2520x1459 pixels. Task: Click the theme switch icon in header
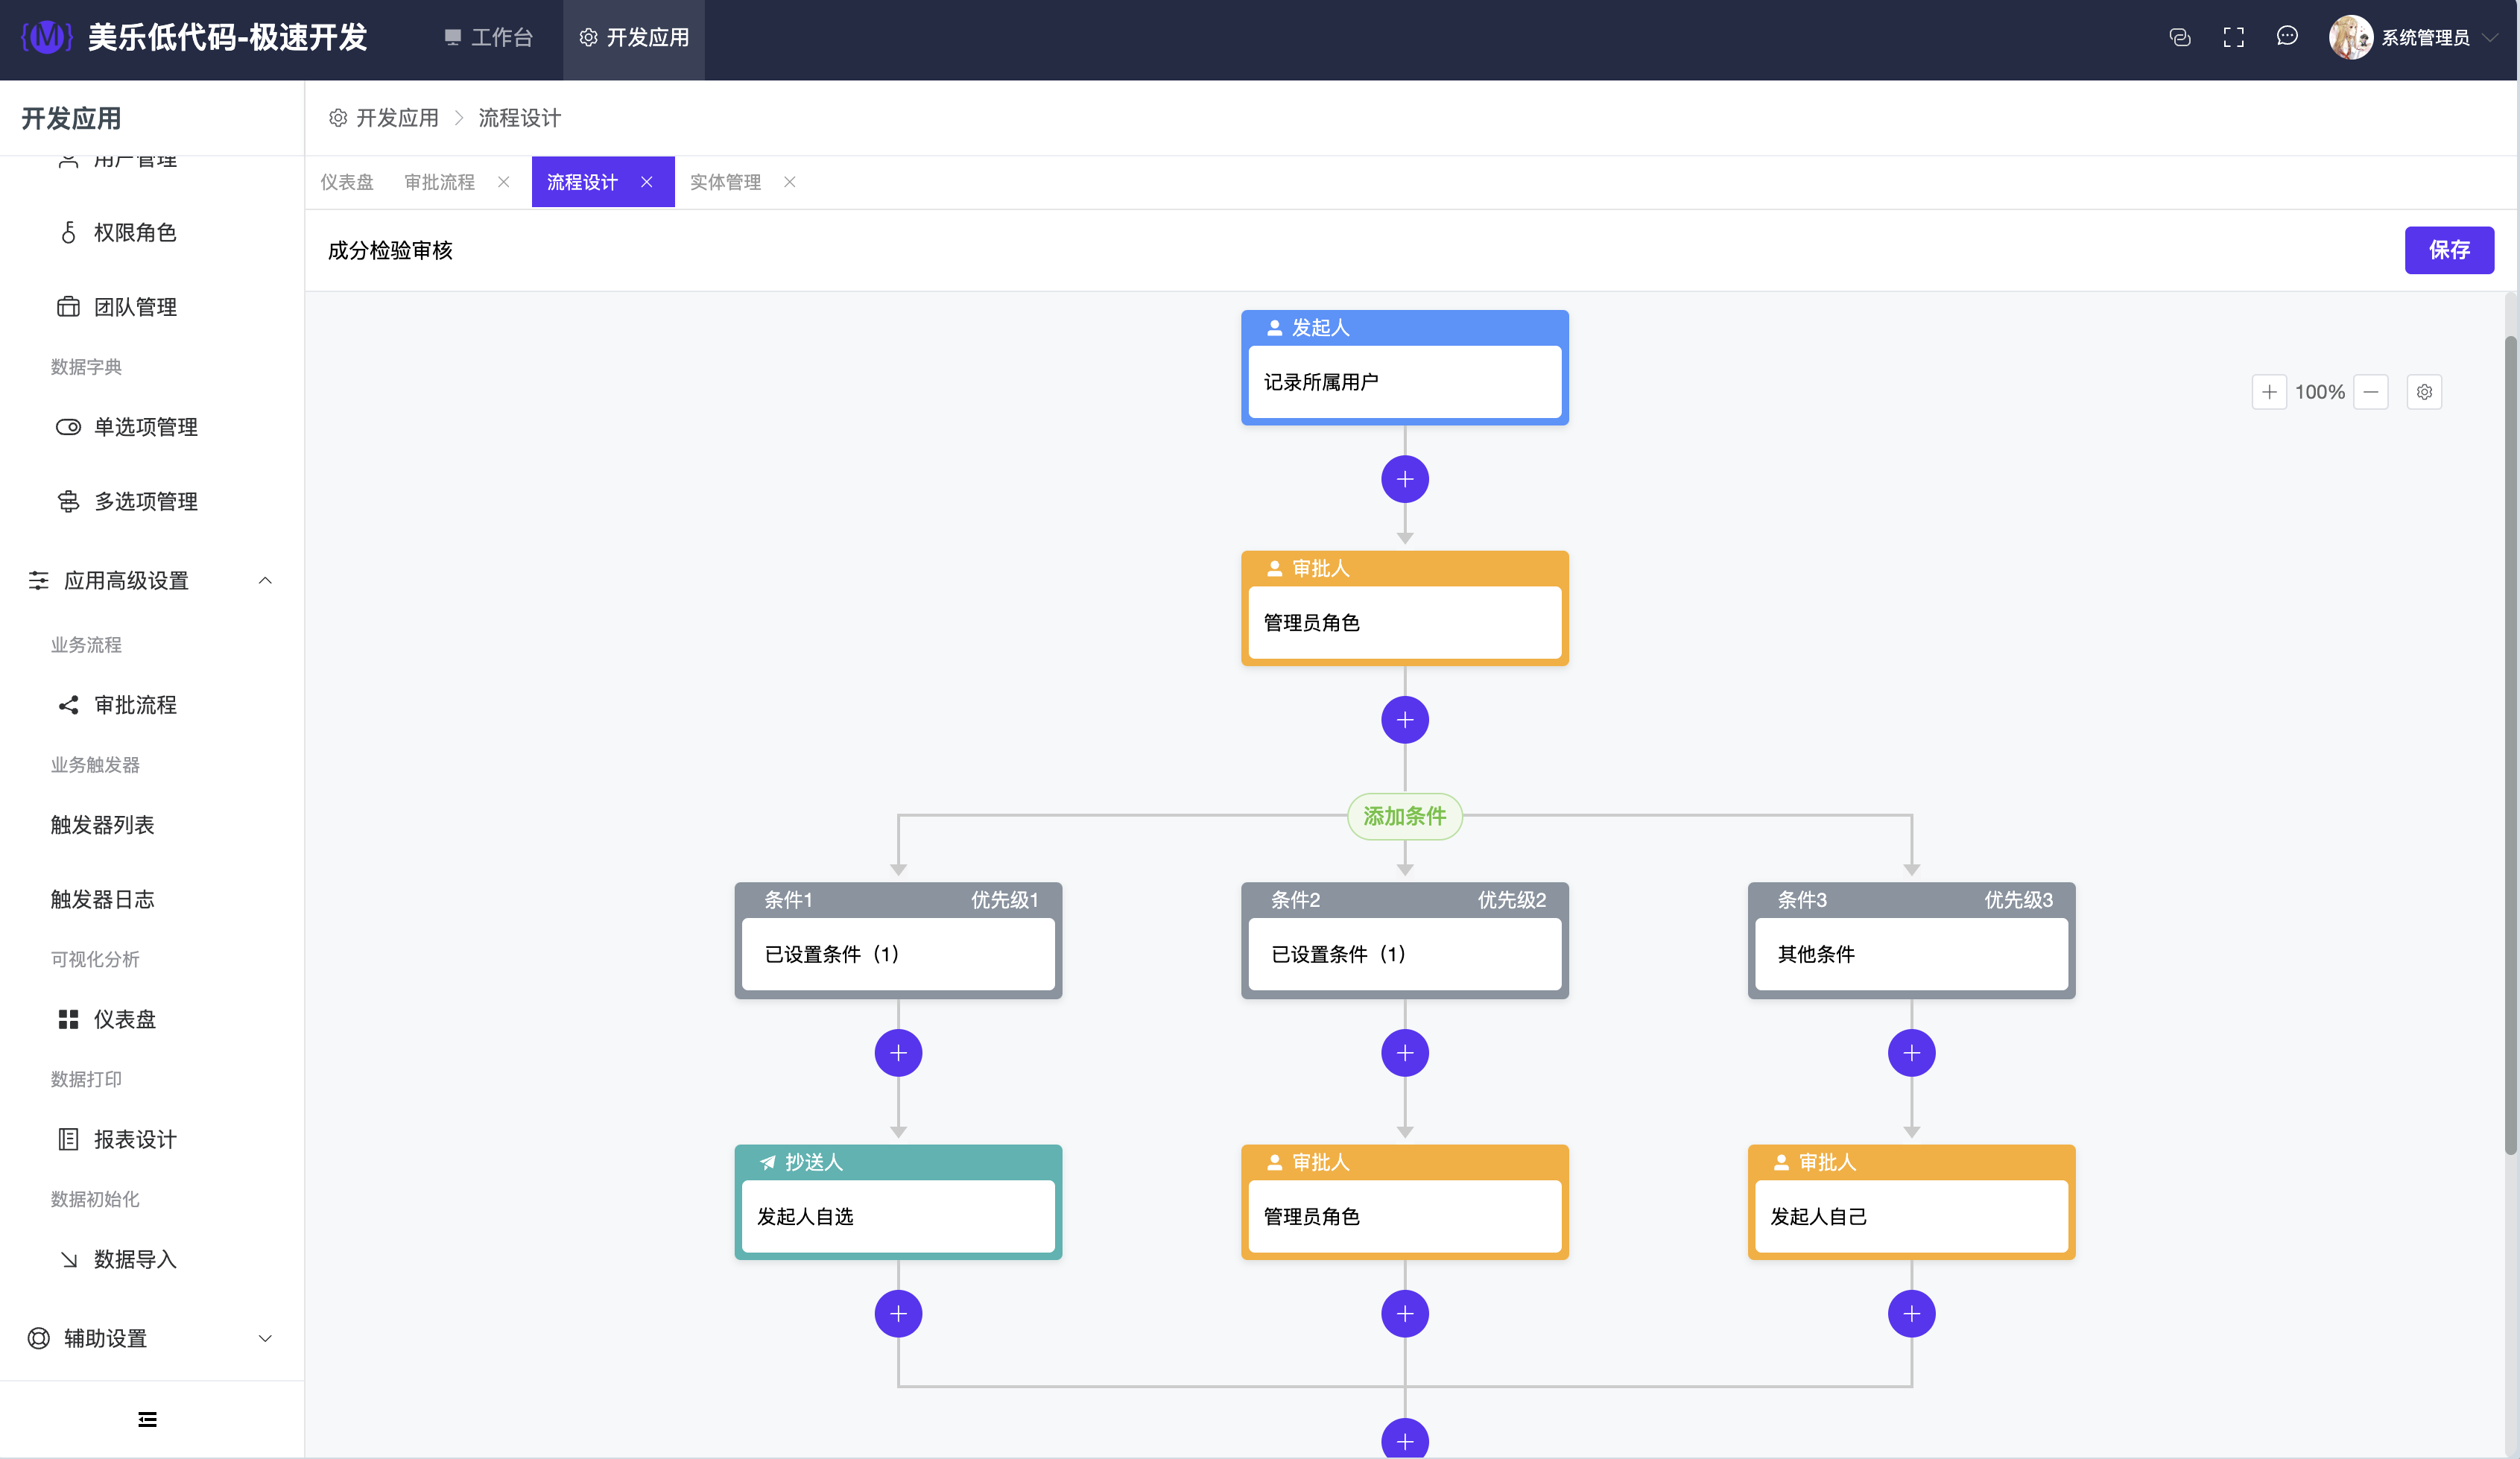pos(2180,38)
